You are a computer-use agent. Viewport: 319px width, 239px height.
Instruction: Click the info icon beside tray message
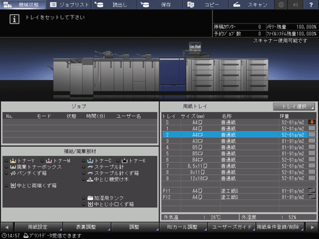pos(14,19)
